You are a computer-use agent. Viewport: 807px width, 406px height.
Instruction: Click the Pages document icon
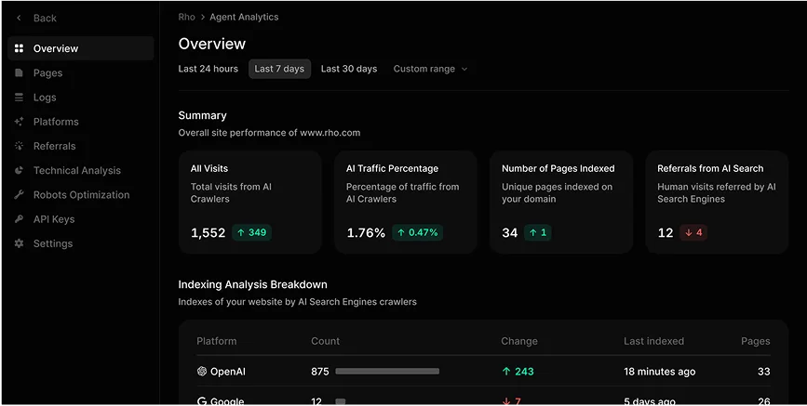[19, 73]
